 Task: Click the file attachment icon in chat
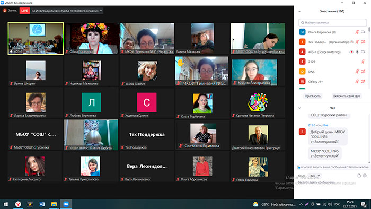point(359,176)
